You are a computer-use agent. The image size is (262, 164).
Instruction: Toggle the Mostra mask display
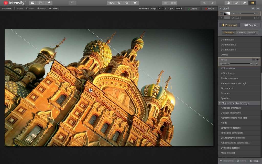(54, 8)
